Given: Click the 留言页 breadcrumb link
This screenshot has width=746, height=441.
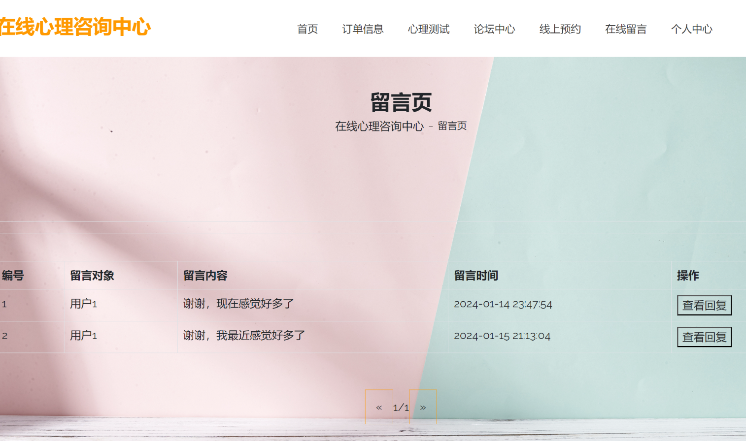Looking at the screenshot, I should (453, 126).
